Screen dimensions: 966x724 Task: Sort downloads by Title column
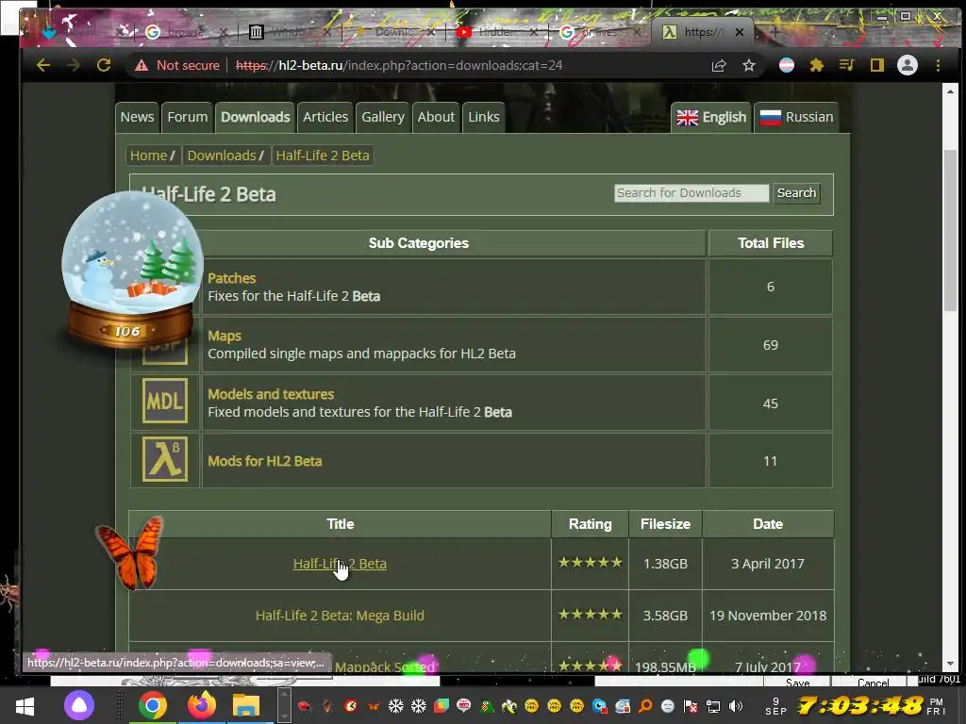(340, 524)
